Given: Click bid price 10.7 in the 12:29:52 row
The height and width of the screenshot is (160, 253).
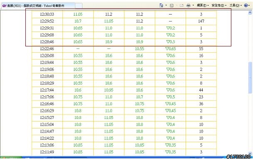Looking at the screenshot, I should coord(78,21).
